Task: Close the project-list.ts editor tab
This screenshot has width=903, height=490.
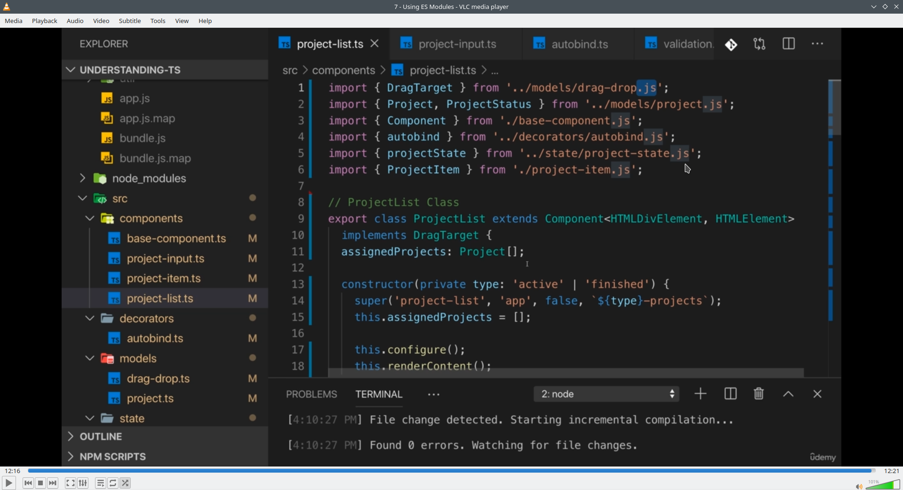Action: click(375, 44)
